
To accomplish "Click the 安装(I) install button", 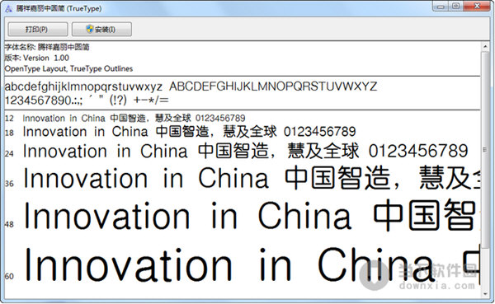I will point(101,30).
